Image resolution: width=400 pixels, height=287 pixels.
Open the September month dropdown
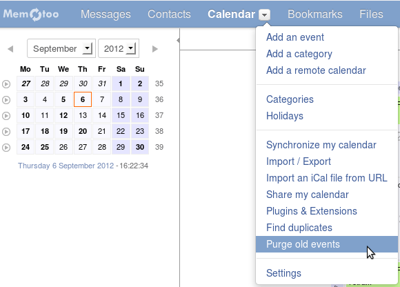[61, 48]
